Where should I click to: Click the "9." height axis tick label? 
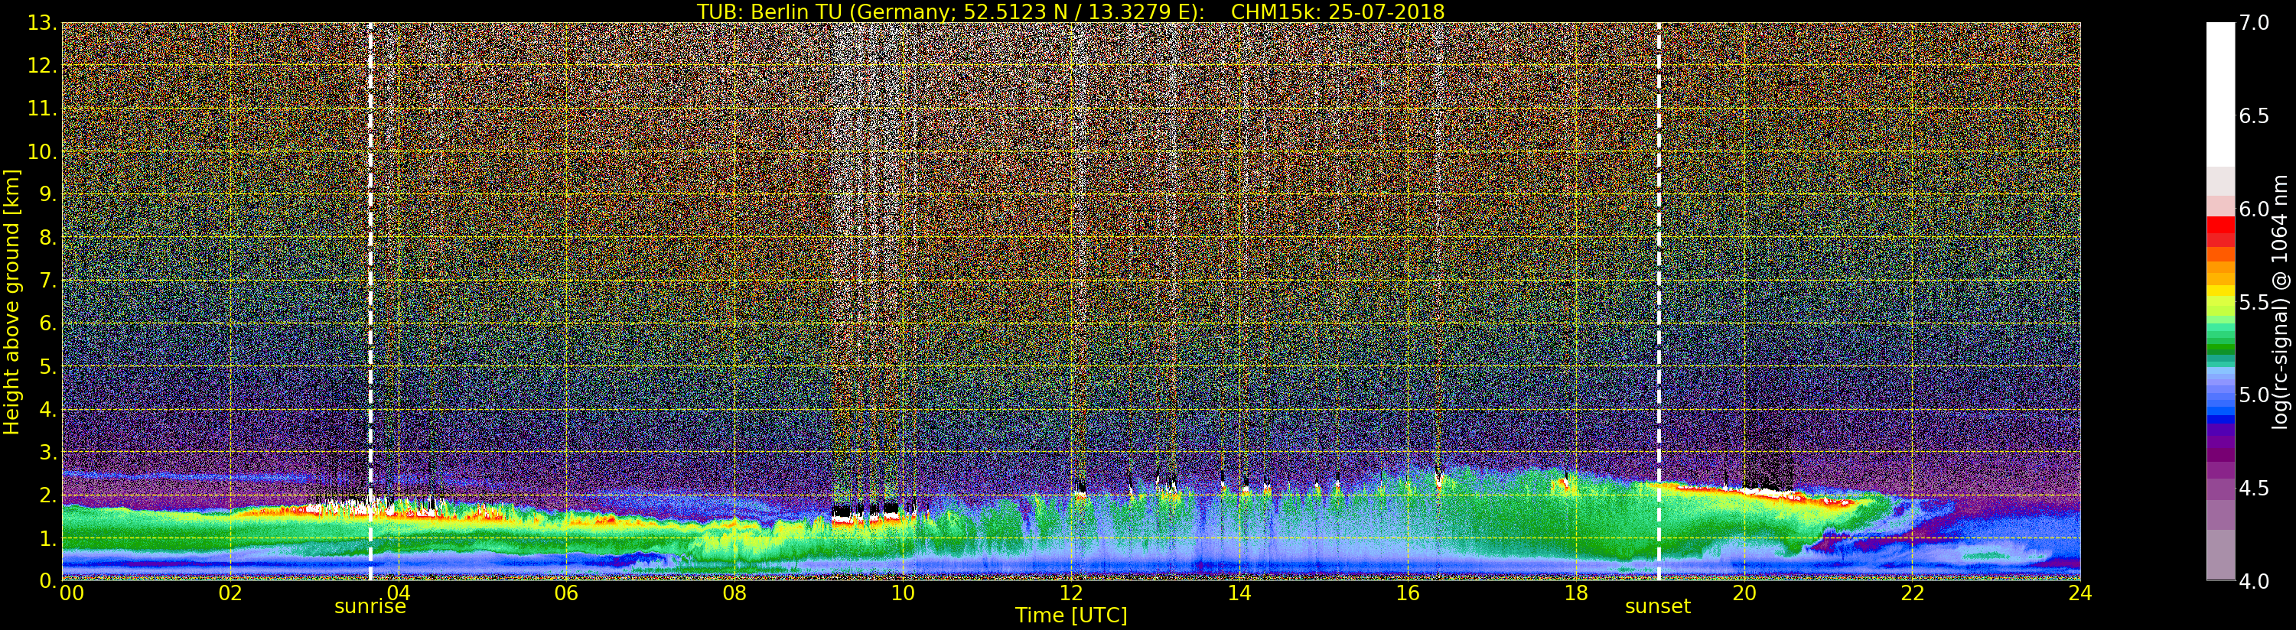(47, 195)
